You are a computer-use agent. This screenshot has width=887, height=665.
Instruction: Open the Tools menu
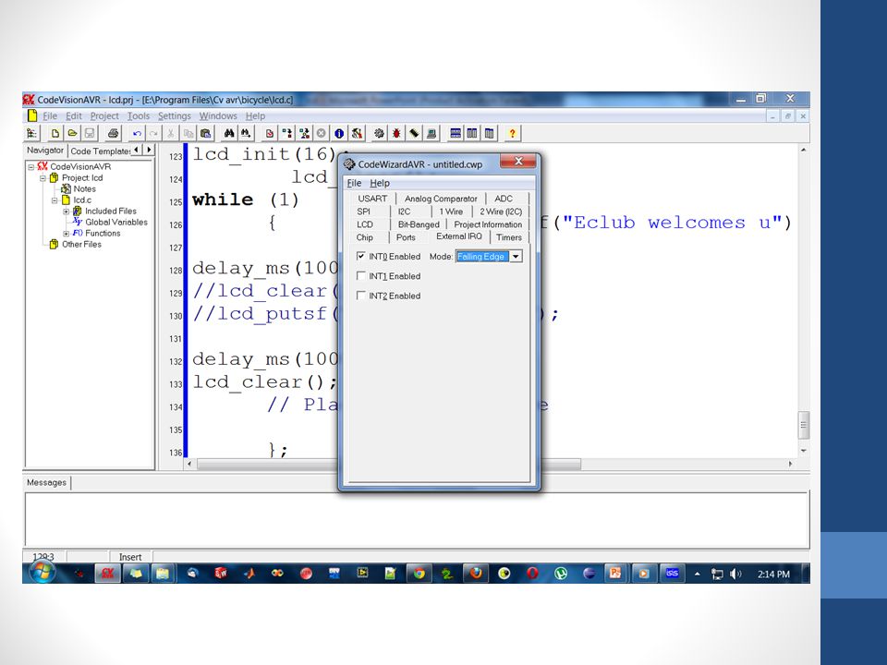(x=139, y=116)
